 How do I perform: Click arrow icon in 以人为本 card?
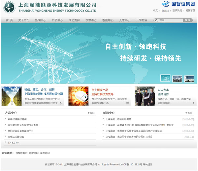pos(193,103)
